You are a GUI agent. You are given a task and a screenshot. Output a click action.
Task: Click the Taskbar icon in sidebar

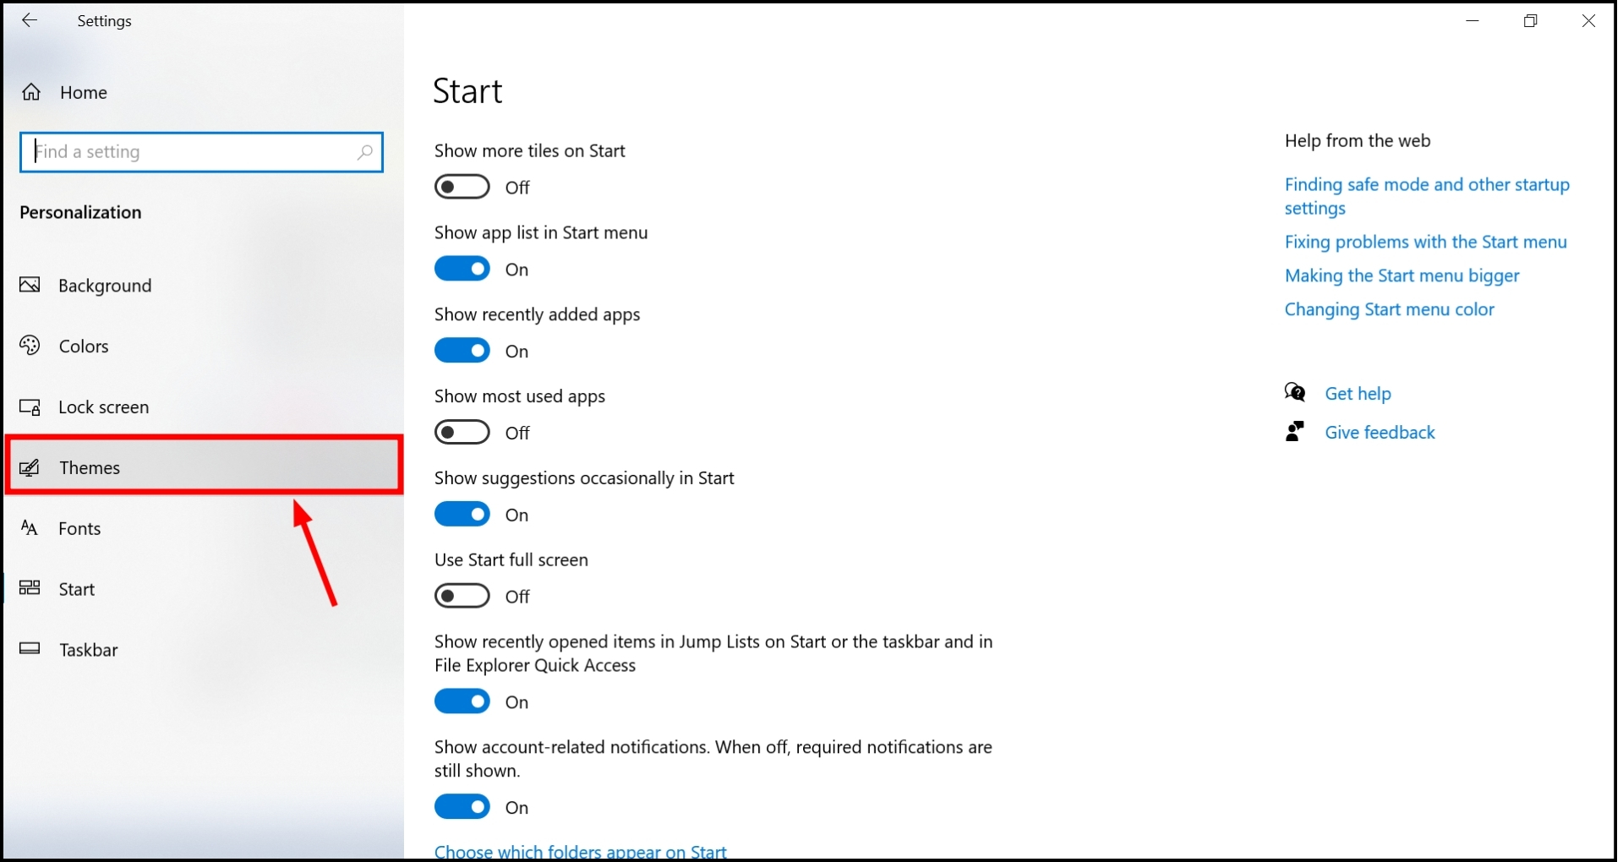click(30, 649)
